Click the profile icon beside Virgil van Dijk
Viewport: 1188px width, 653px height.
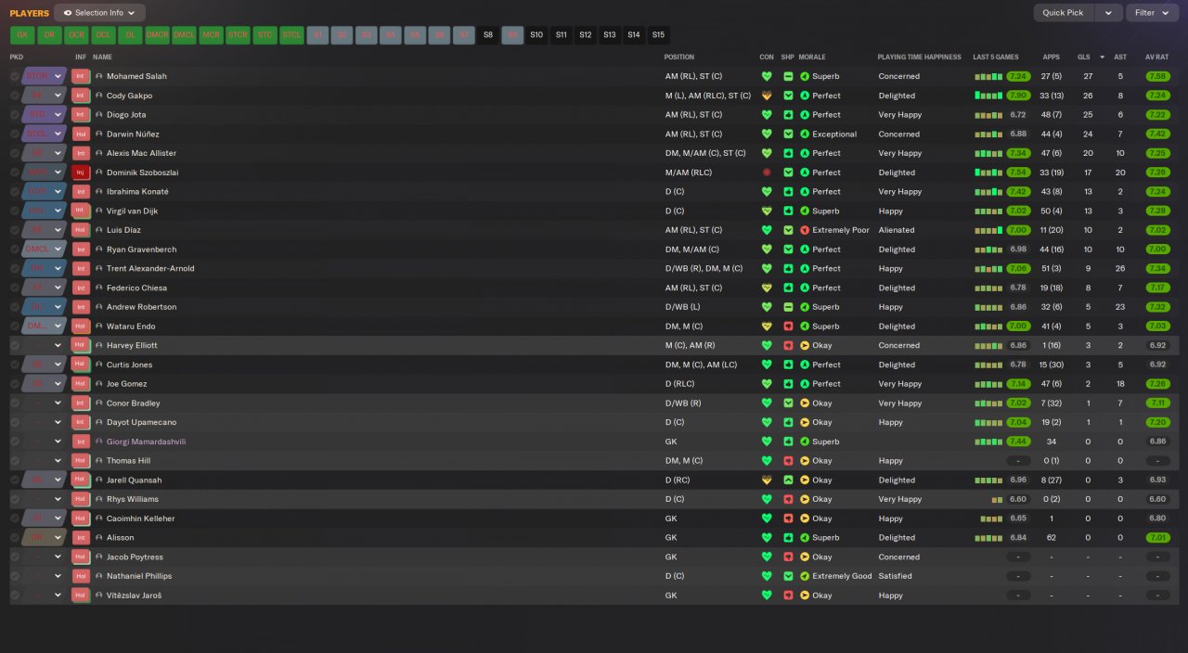99,211
